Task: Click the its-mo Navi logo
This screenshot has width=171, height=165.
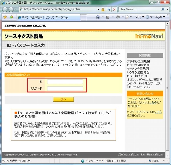Action: (149, 36)
